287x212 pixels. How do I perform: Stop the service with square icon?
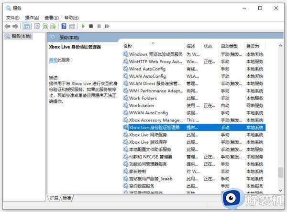tap(91, 26)
